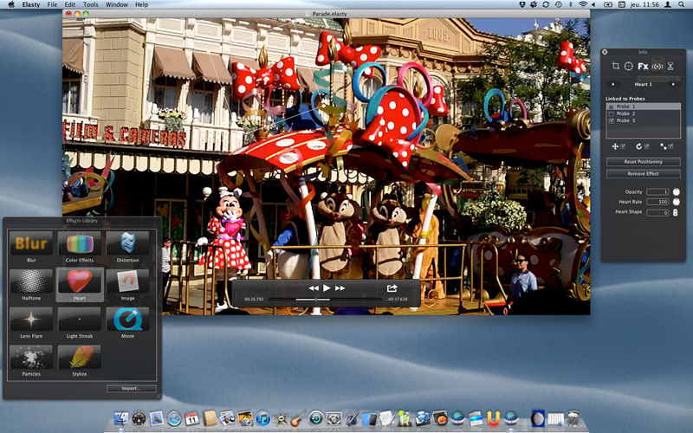Choose the Particles effect
This screenshot has width=693, height=433.
(31, 360)
